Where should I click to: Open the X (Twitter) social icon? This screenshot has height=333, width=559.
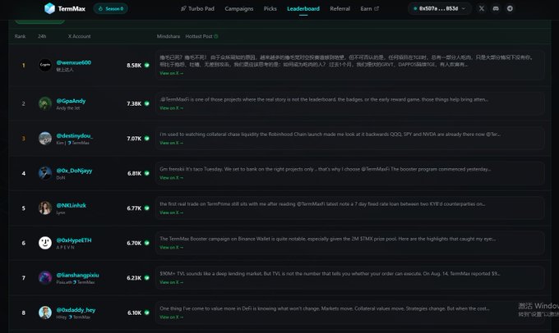tap(482, 8)
